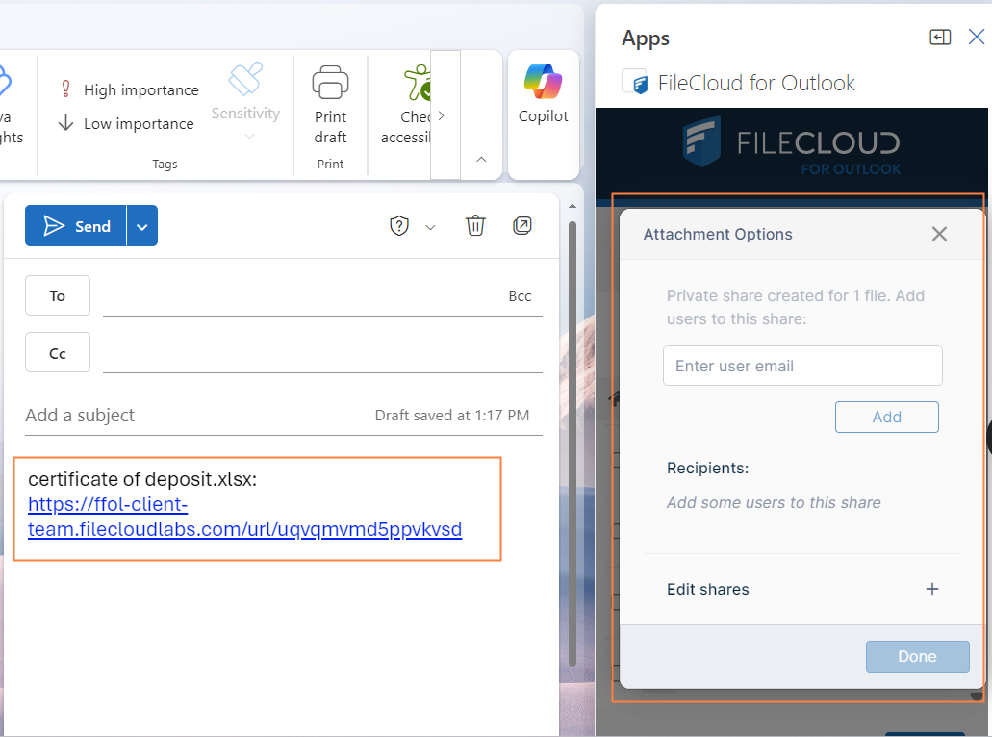Click the 'Draft saved at 1:17 PM' text
Screen dimensions: 992x737
(x=451, y=416)
